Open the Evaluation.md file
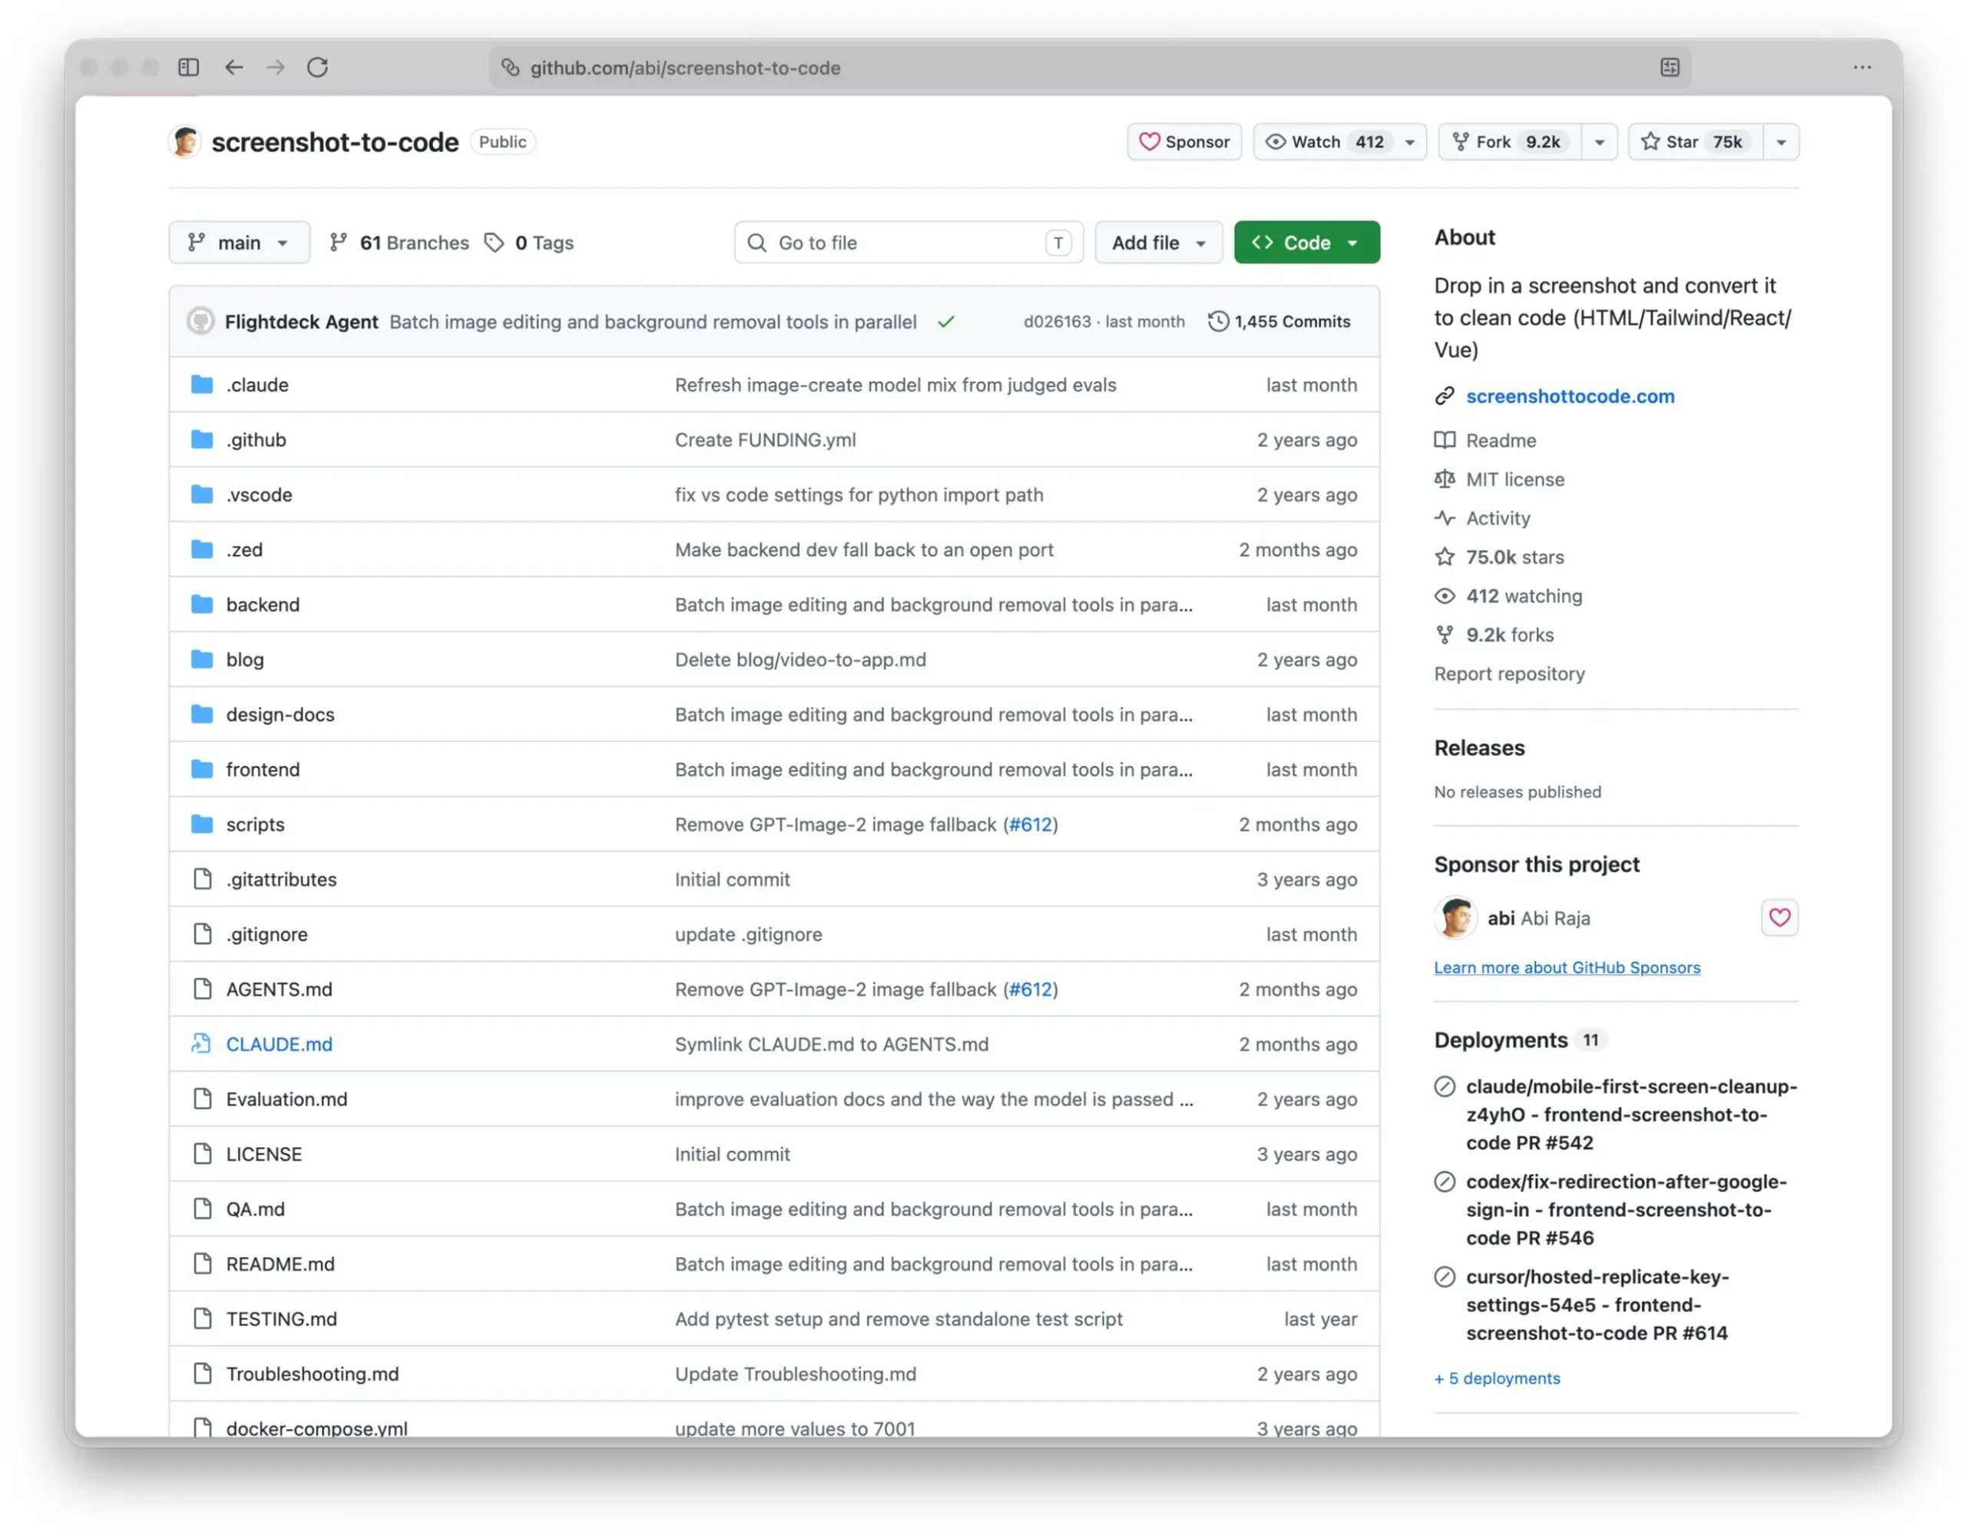This screenshot has height=1535, width=1966. [x=286, y=1099]
